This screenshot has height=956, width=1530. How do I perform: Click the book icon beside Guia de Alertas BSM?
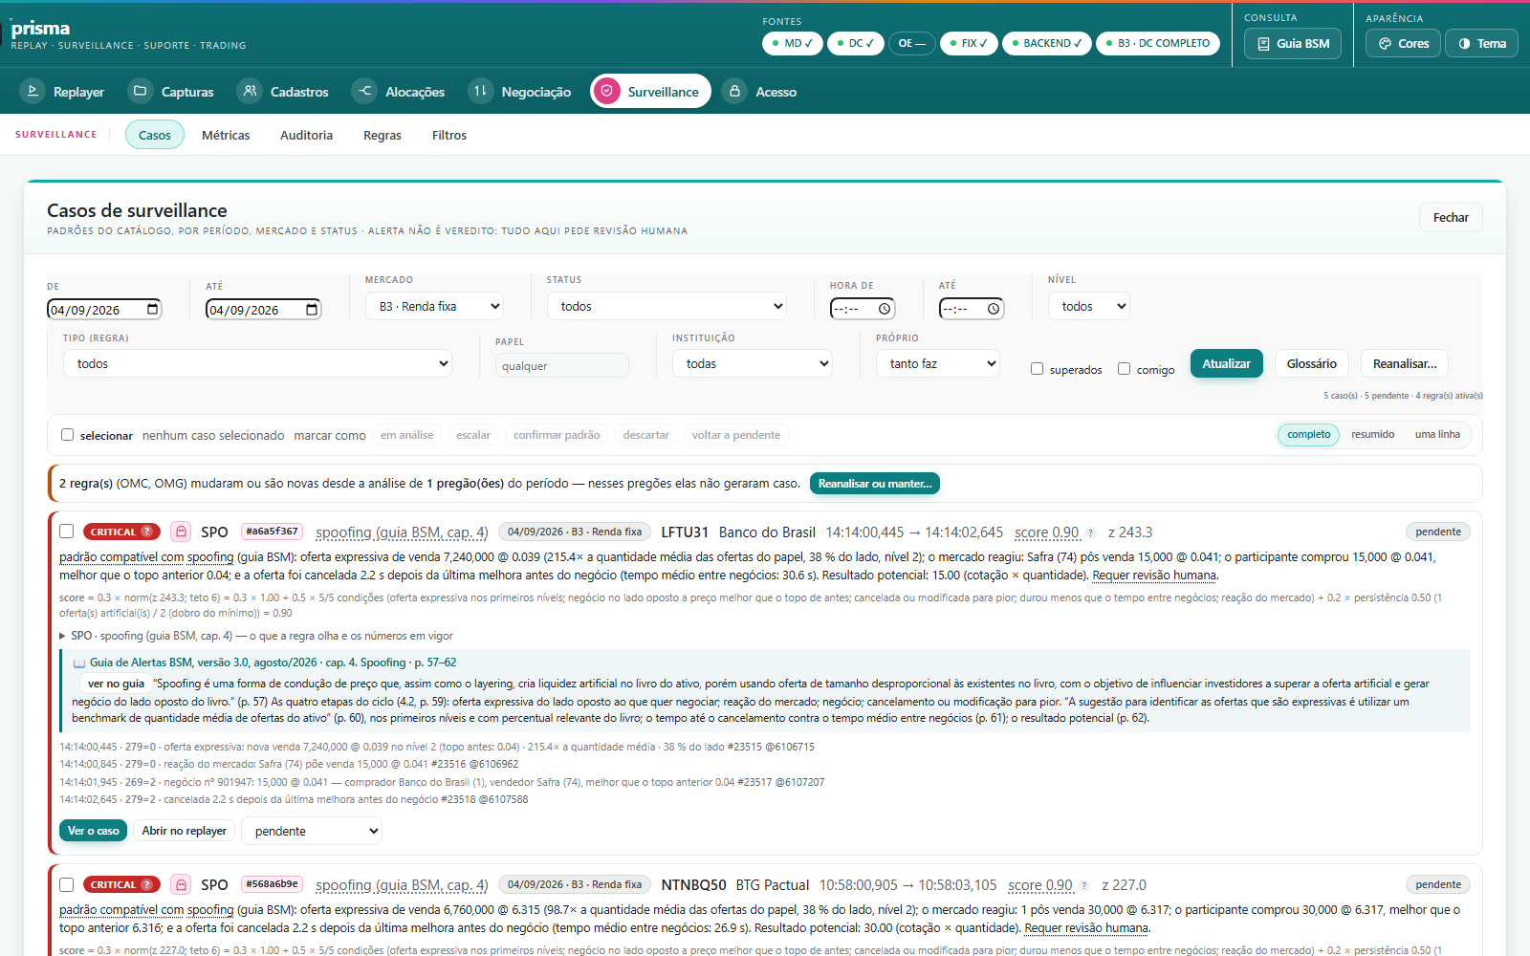79,663
